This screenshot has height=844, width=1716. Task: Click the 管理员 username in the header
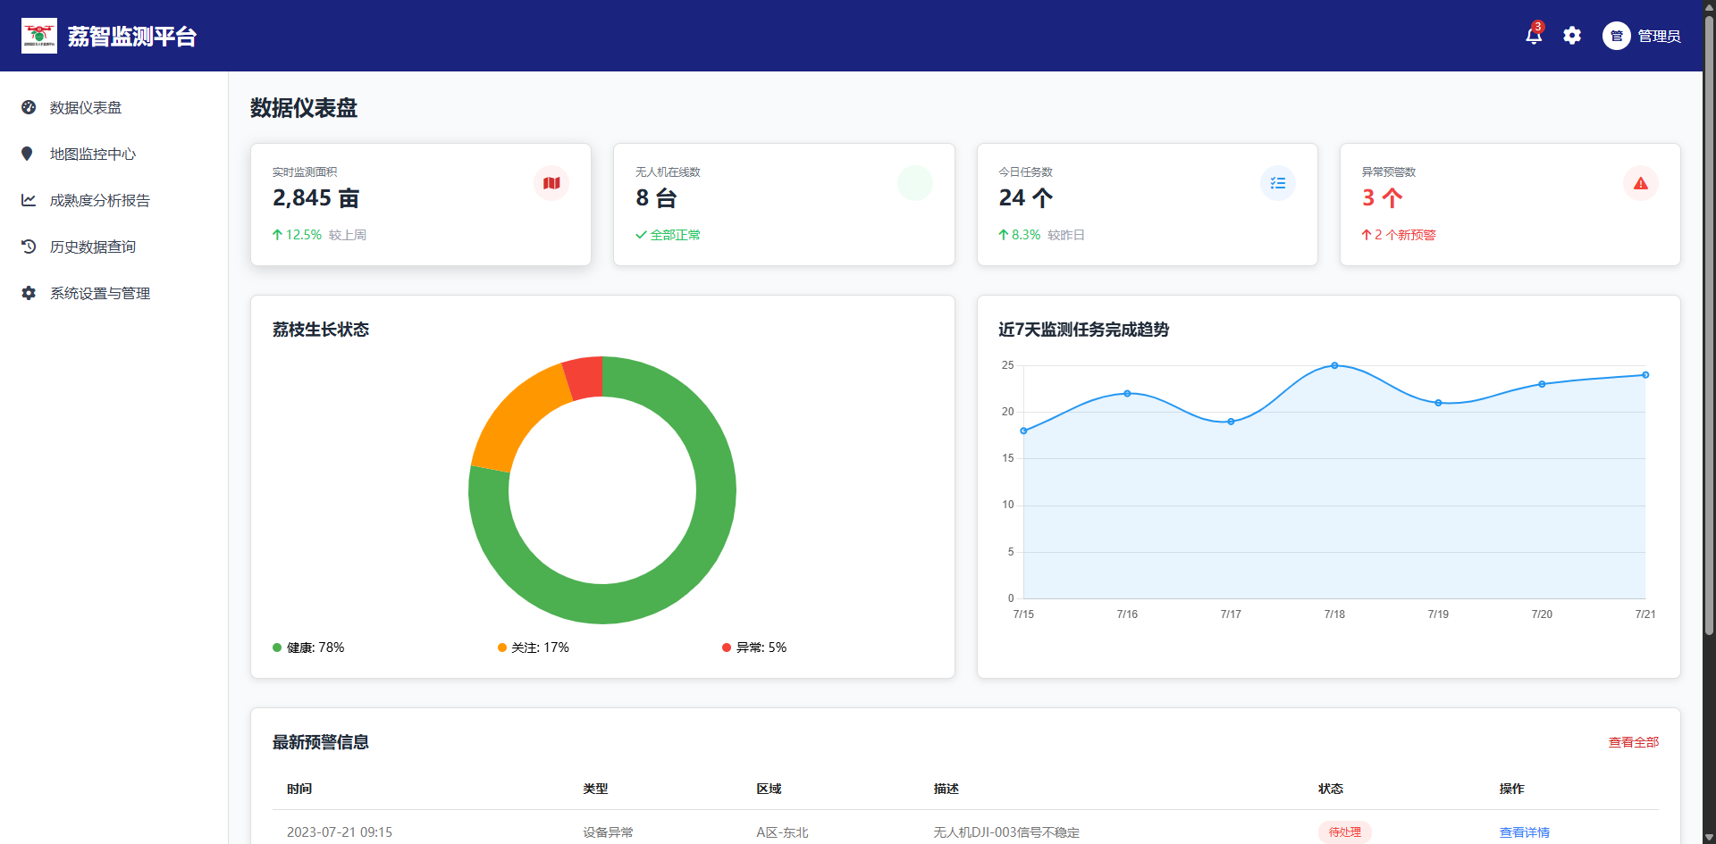pos(1659,36)
